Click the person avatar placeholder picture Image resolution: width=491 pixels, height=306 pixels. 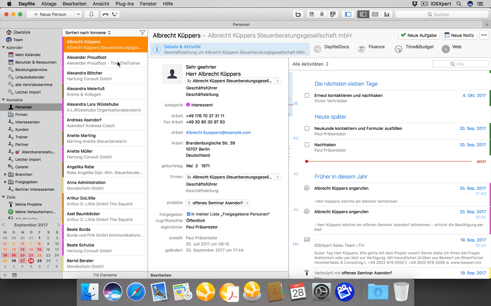pos(172,74)
